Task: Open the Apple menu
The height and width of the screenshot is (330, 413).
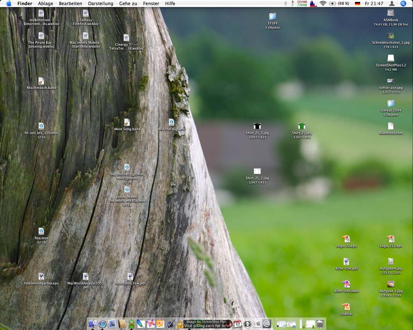Action: pos(8,4)
